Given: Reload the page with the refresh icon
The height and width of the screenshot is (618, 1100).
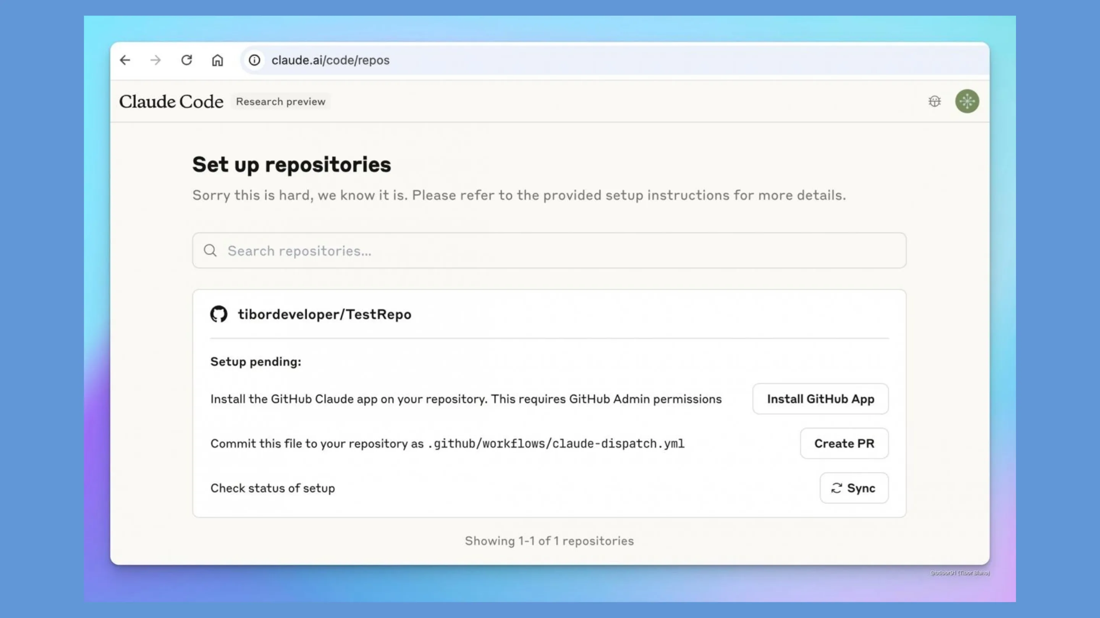Looking at the screenshot, I should coord(187,60).
